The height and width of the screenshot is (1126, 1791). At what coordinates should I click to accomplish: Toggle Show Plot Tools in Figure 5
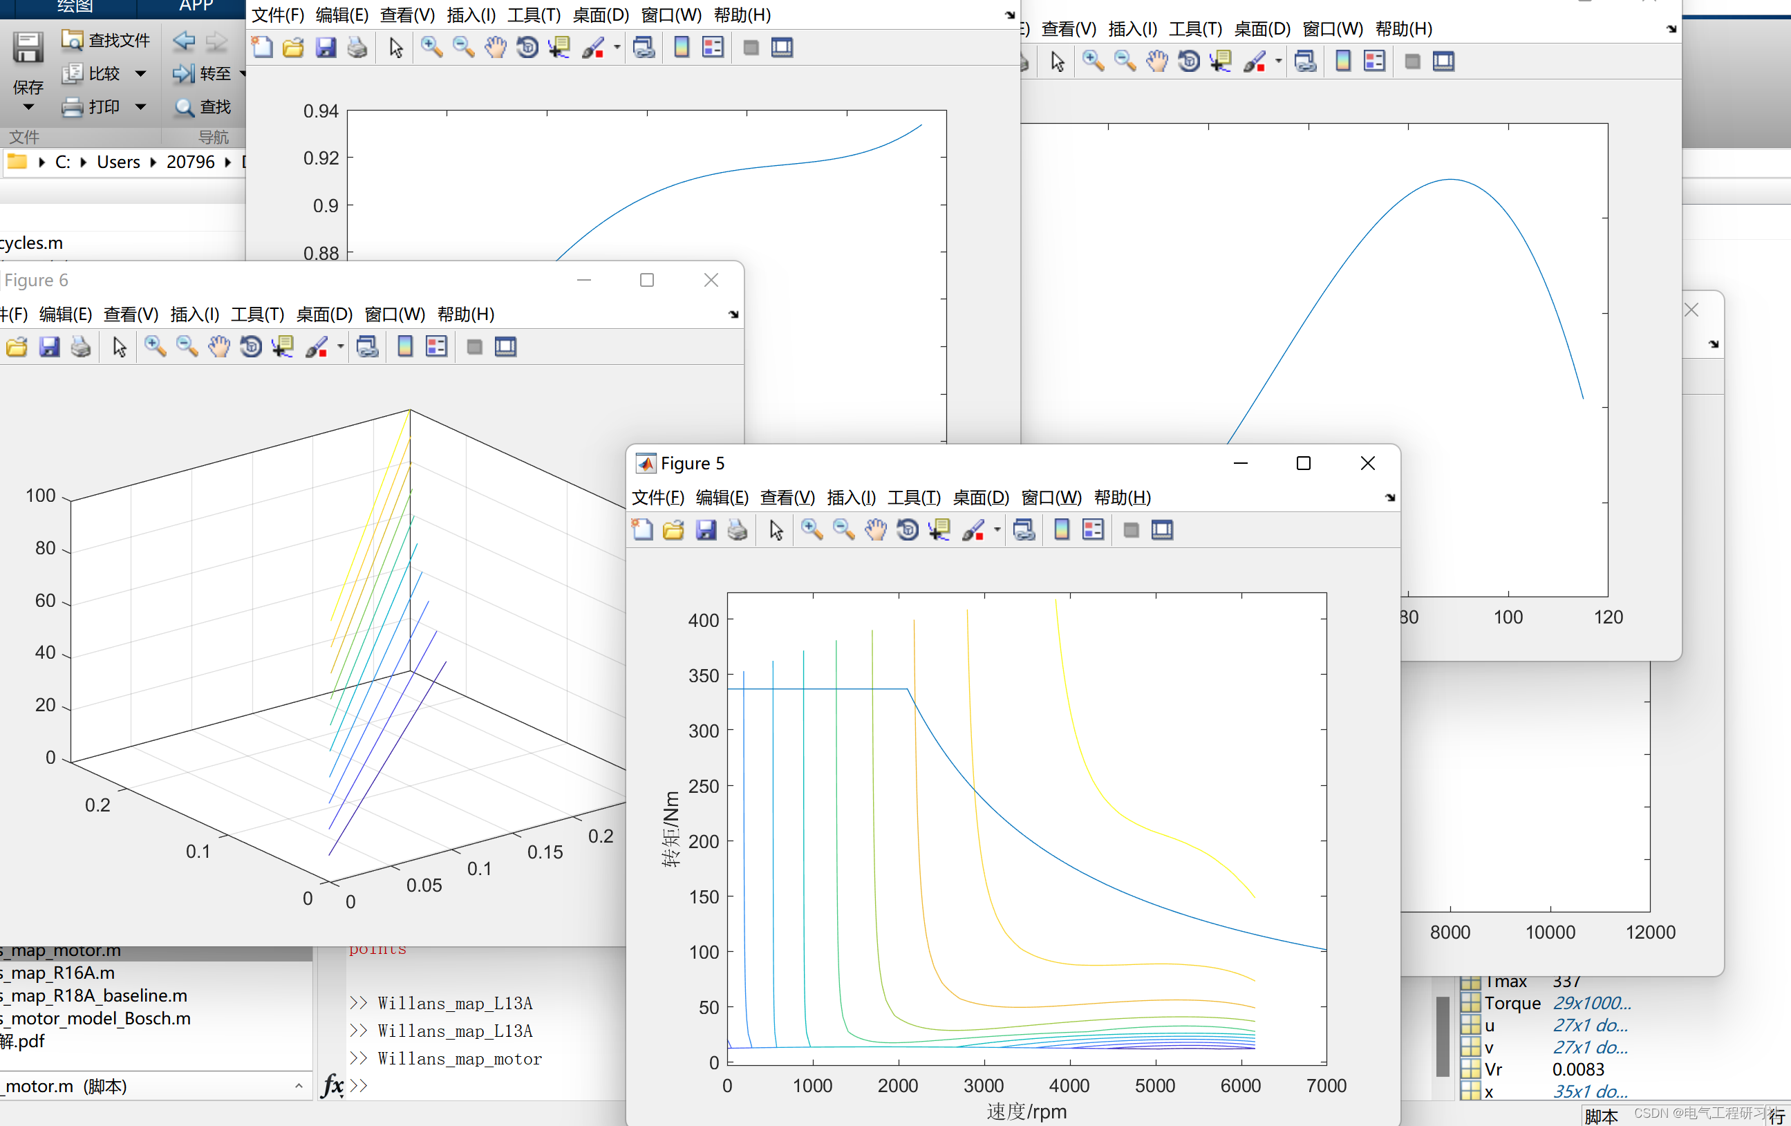point(1162,529)
